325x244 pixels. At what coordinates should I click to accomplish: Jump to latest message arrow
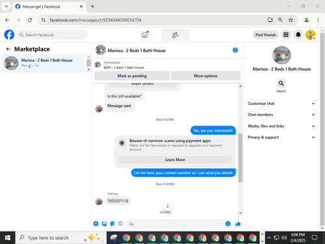tap(167, 206)
